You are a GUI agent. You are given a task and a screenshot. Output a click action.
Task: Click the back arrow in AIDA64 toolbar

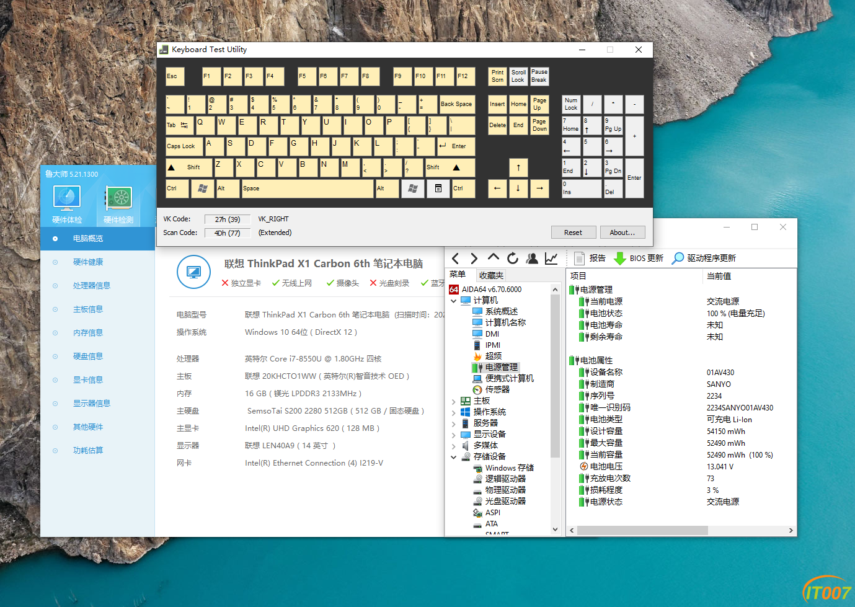(x=456, y=259)
